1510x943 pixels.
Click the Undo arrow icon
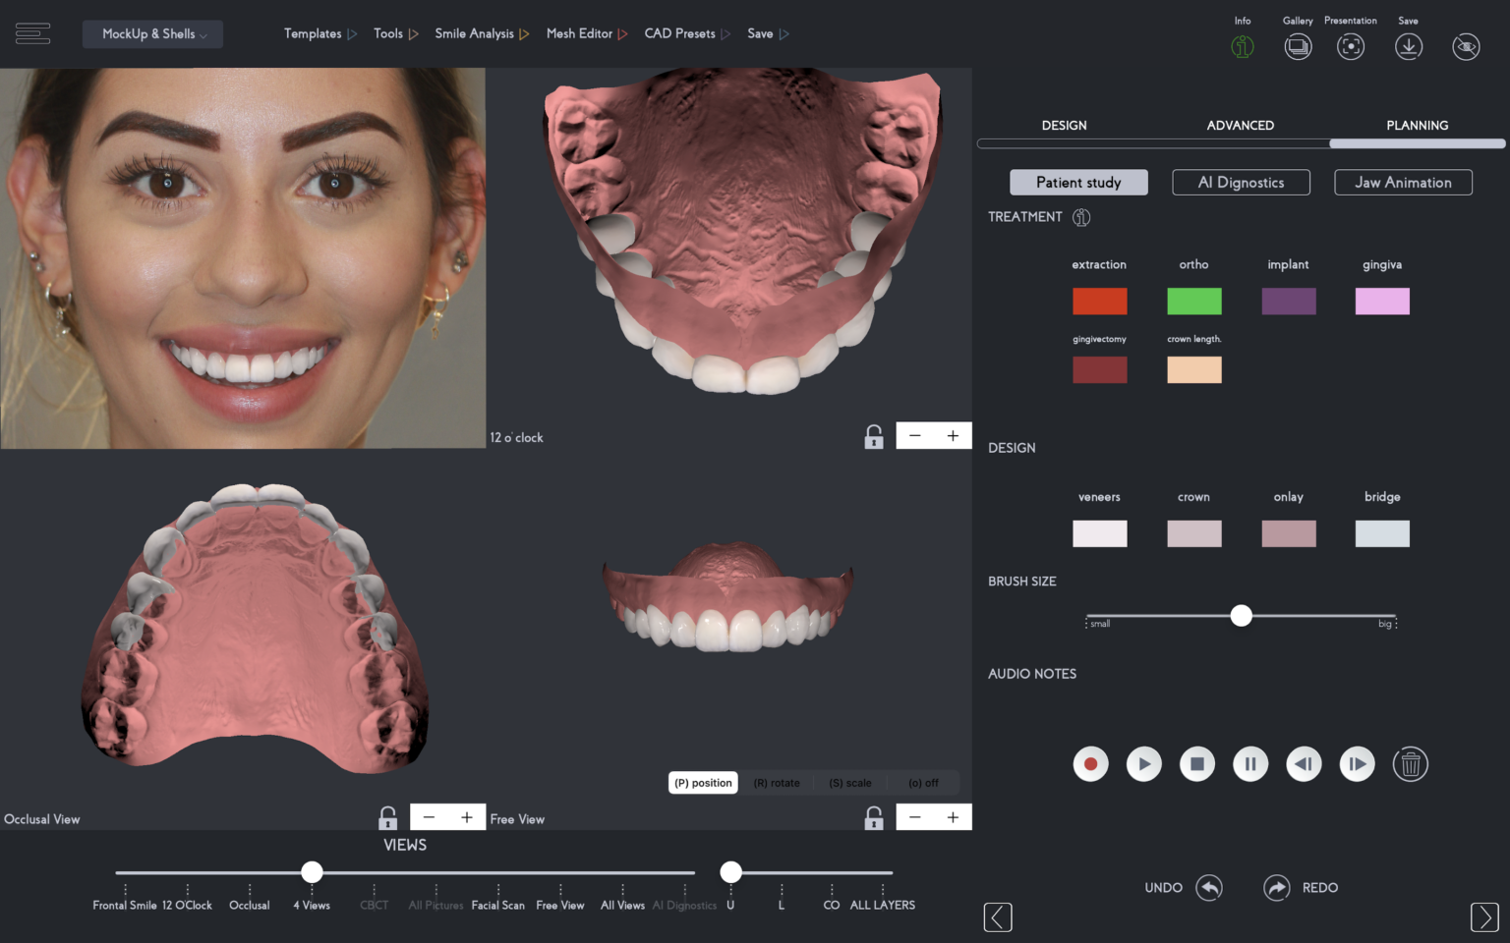(x=1209, y=887)
